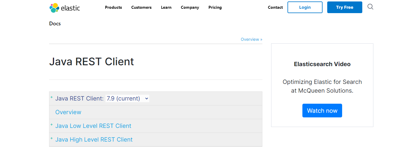
Task: Expand the Java Low Level REST Client section
Action: tap(52, 124)
